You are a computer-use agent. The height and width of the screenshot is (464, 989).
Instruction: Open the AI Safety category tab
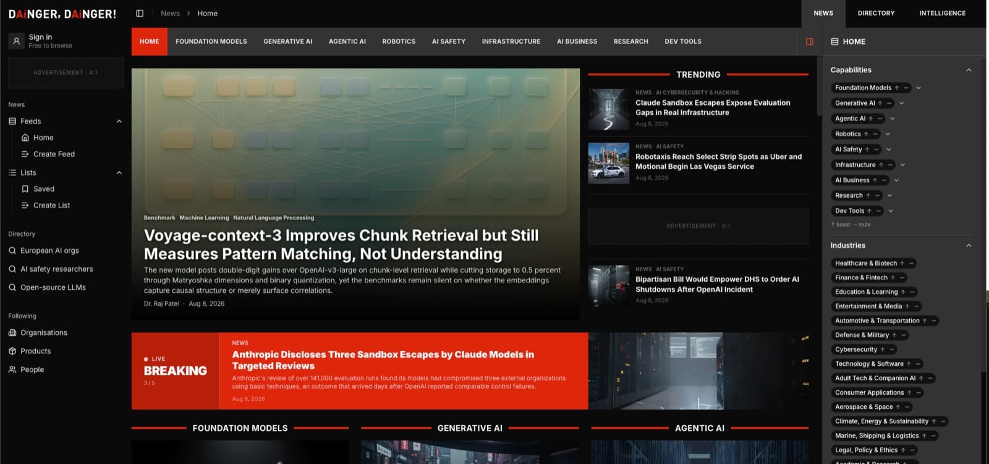(x=449, y=41)
